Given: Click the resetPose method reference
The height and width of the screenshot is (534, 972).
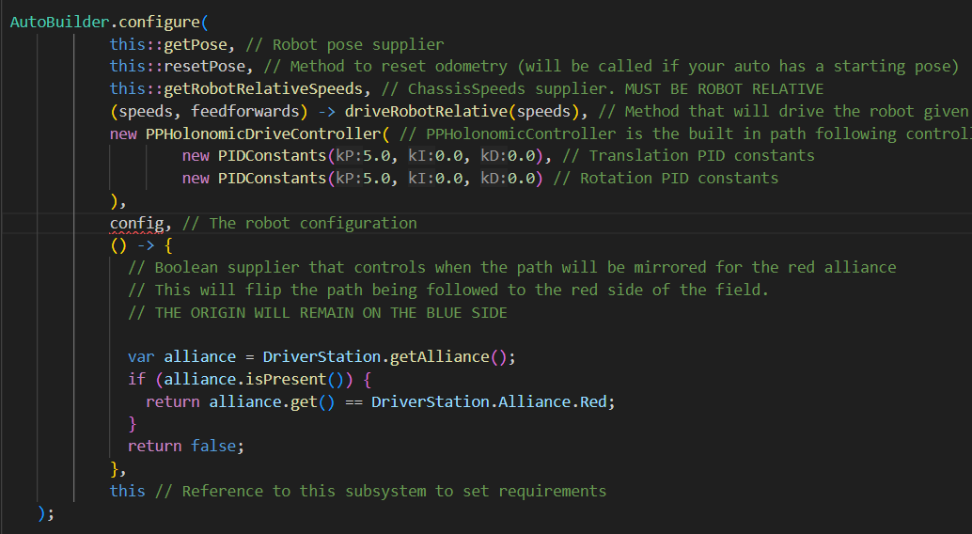Looking at the screenshot, I should [204, 67].
